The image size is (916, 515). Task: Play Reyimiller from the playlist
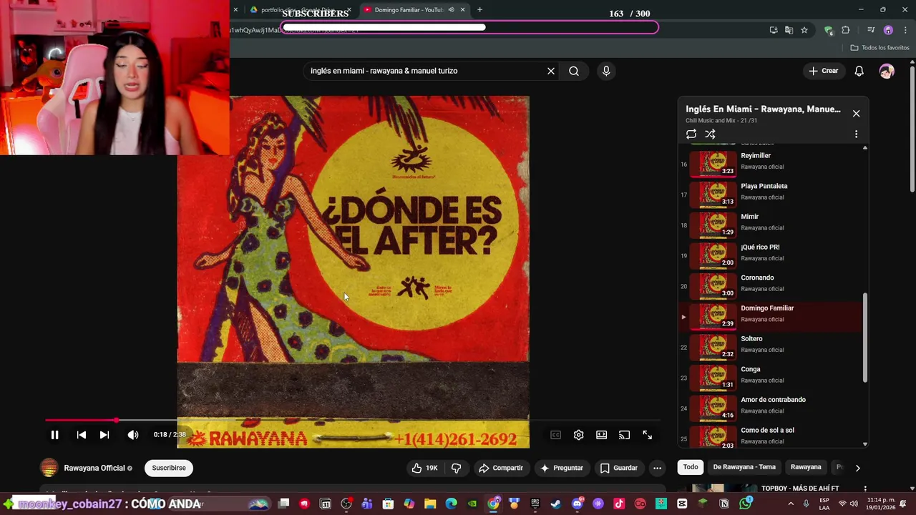click(x=771, y=164)
